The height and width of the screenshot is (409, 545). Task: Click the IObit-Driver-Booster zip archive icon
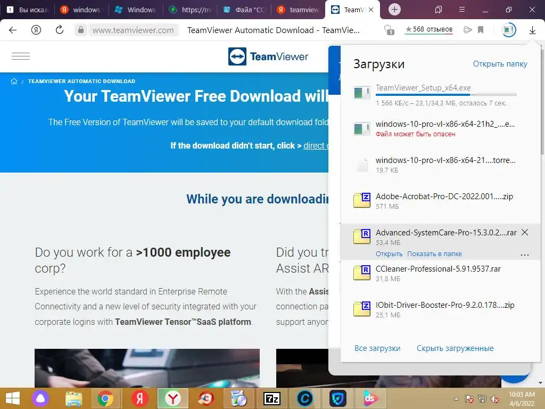361,309
